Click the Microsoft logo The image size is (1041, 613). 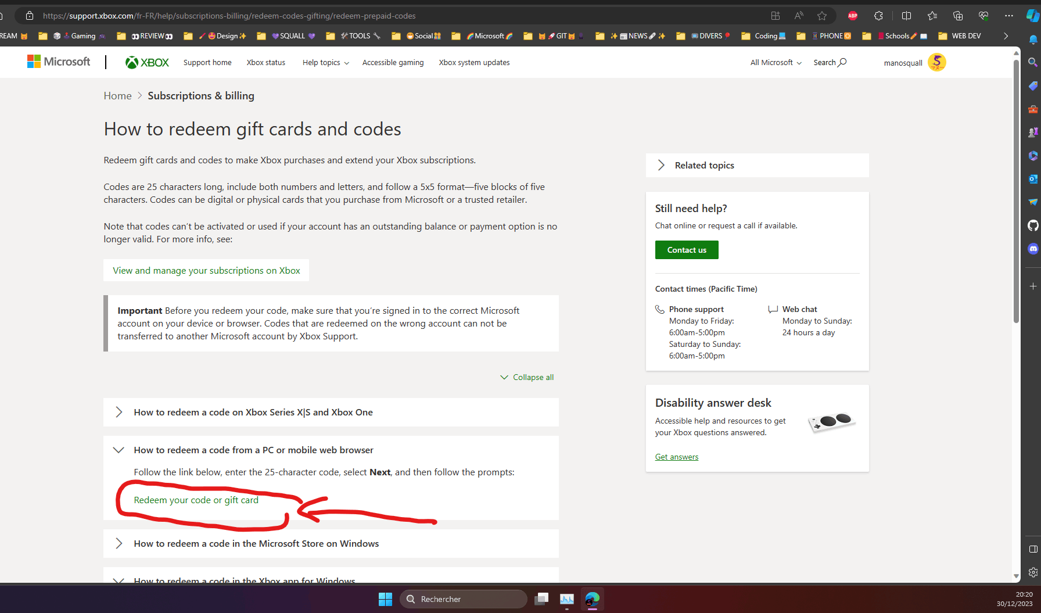[59, 62]
